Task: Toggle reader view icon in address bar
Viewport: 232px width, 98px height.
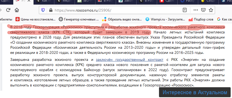Action: pos(184,10)
